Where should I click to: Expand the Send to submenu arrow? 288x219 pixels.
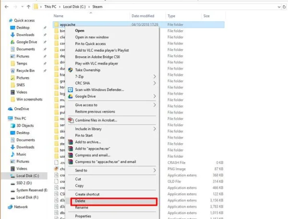click(155, 171)
